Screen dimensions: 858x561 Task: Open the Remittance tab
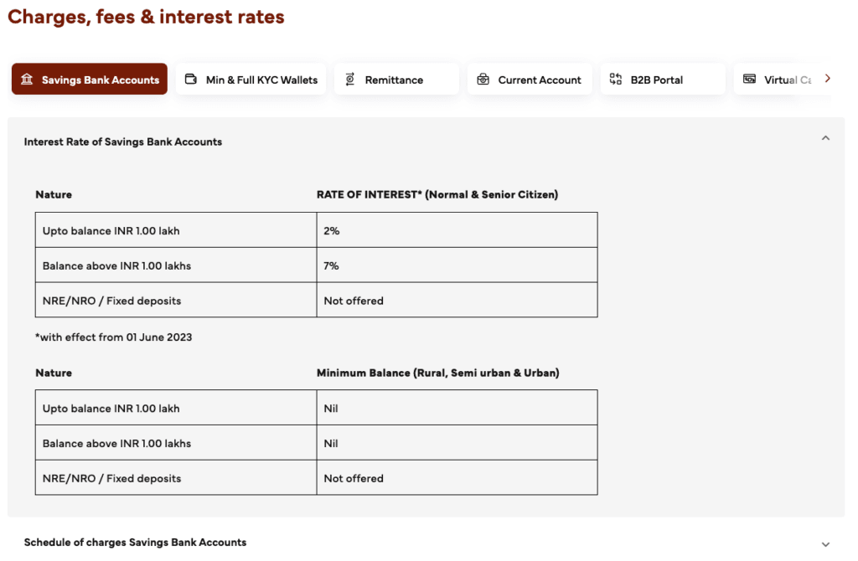point(396,80)
